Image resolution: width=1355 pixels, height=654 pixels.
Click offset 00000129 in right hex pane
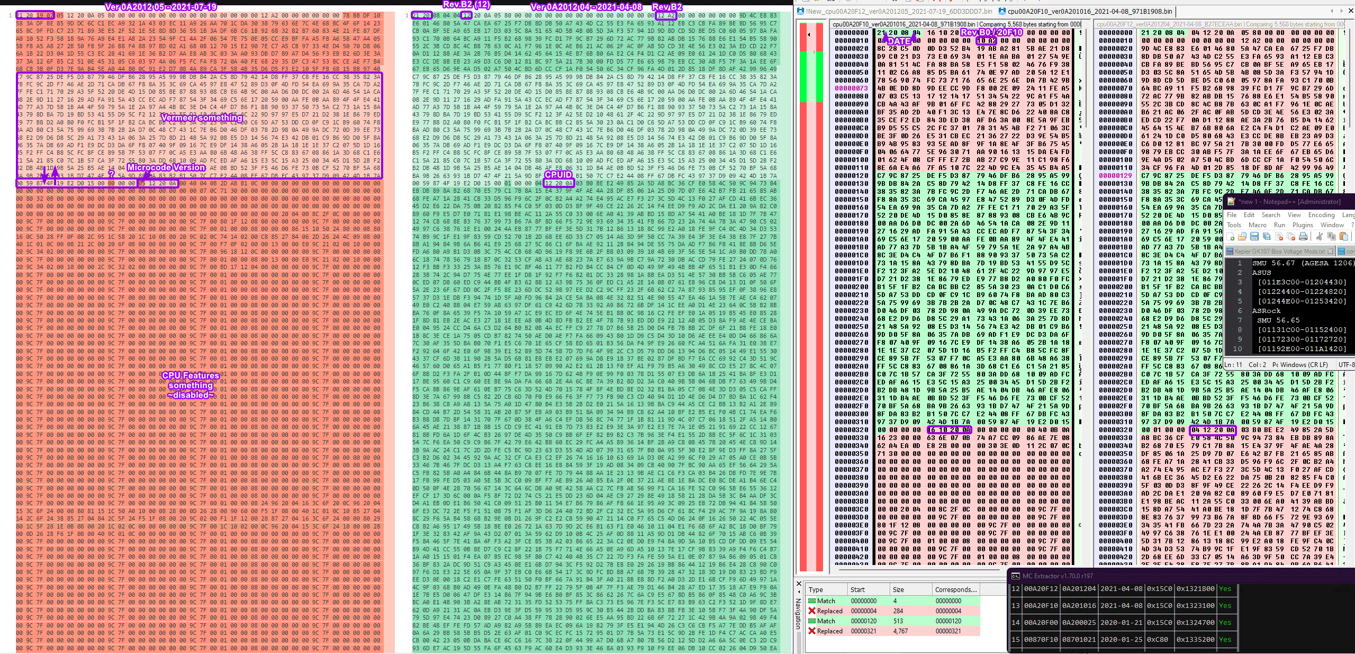point(1116,176)
